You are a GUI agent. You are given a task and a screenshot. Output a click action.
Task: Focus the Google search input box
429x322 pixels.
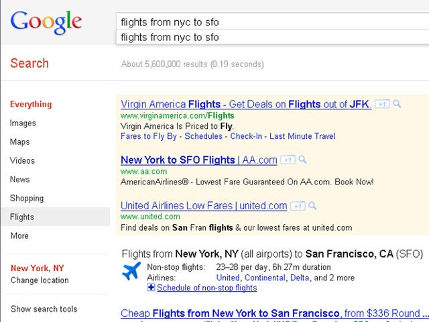(268, 21)
